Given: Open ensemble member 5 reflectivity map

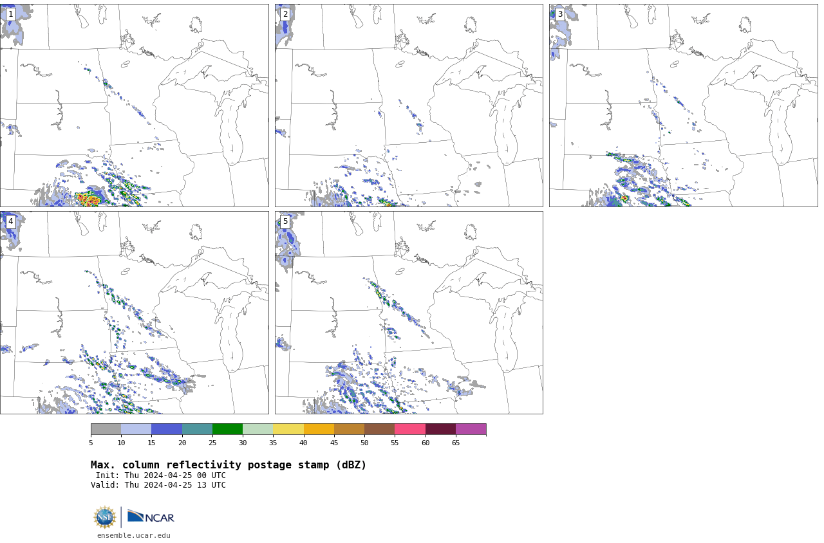Looking at the screenshot, I should point(409,313).
